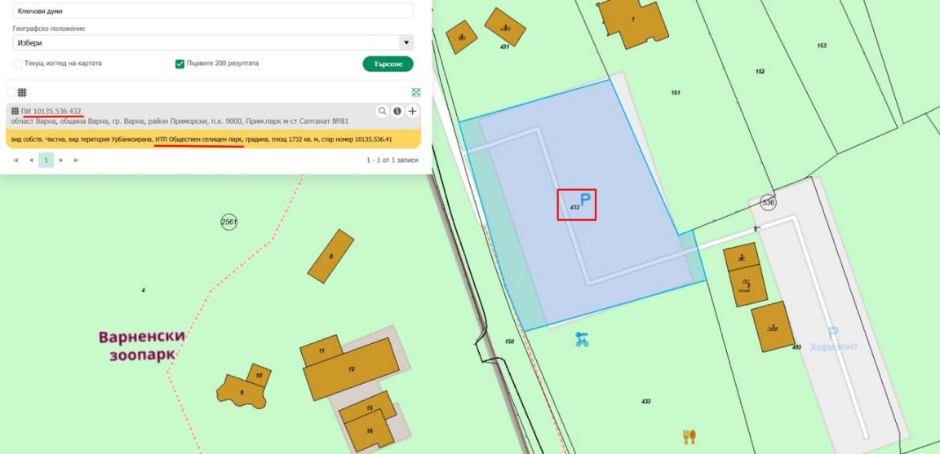
Task: Jump to the last results page
Action: [x=76, y=161]
